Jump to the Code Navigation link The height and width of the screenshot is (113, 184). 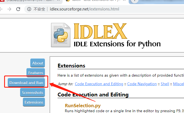142,84
